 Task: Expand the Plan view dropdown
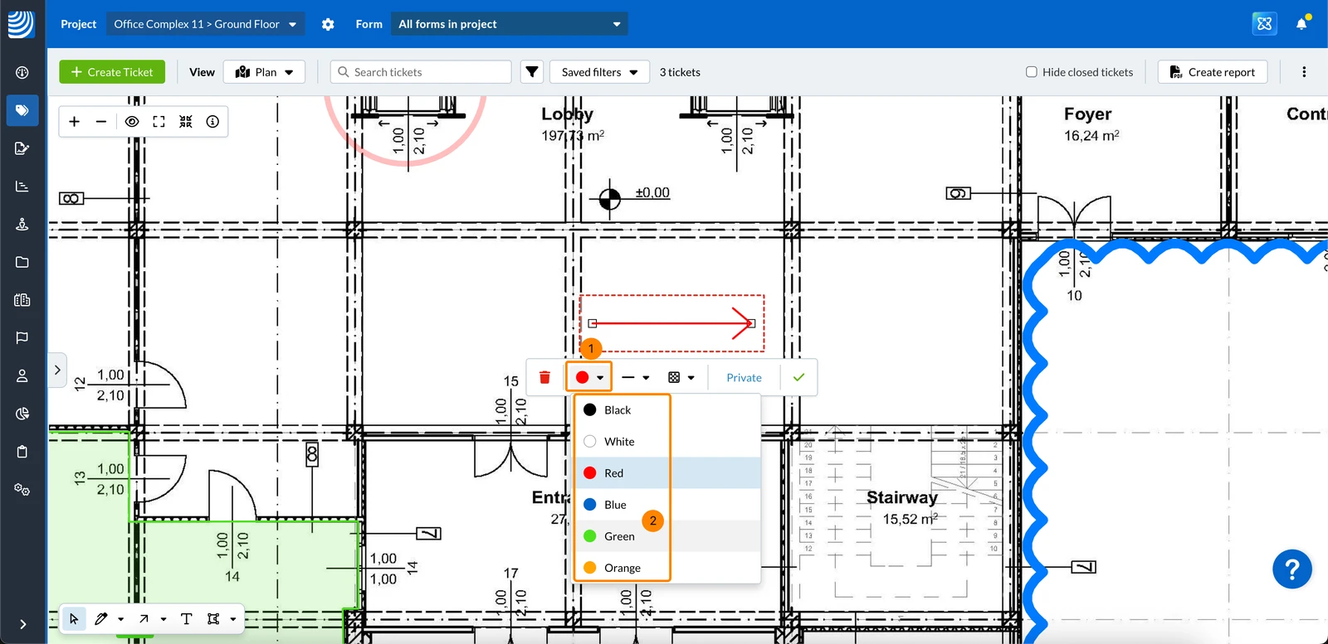(x=265, y=72)
